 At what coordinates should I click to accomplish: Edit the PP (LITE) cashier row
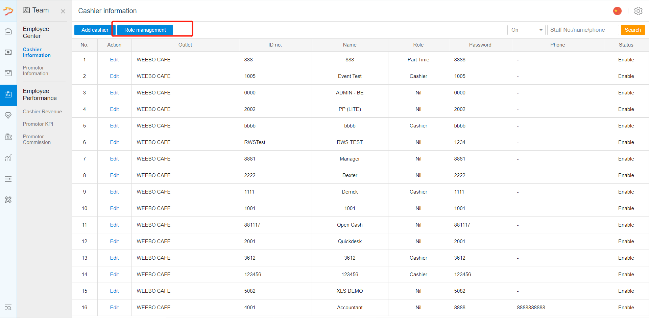click(114, 109)
